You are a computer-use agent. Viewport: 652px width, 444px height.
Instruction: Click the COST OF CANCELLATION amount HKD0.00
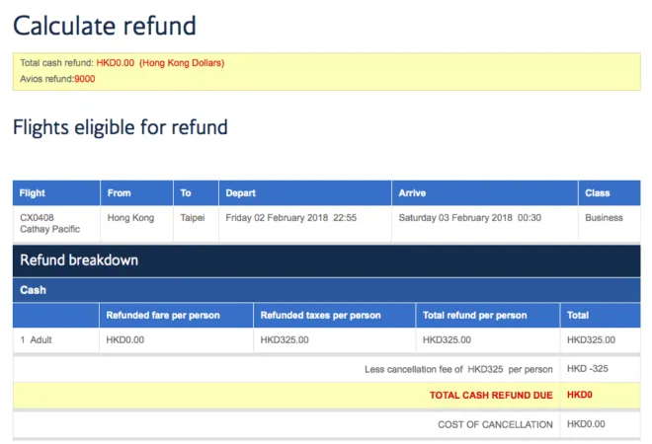586,424
